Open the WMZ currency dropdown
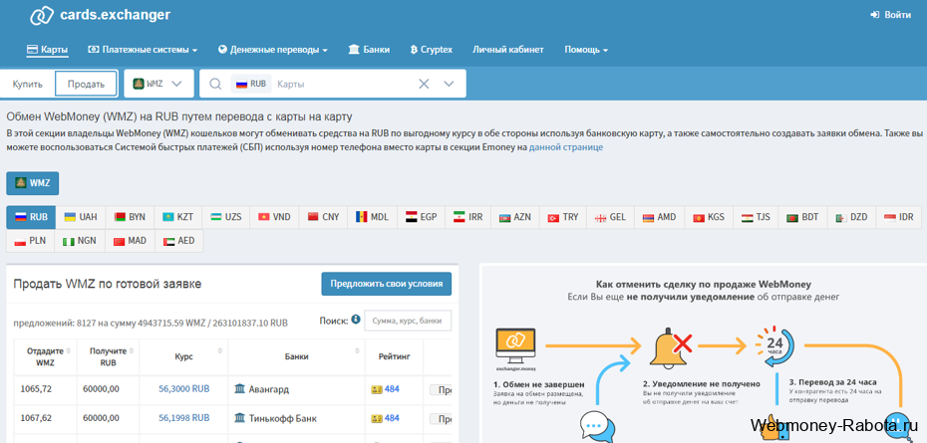Viewport: 927px width, 443px height. point(158,84)
